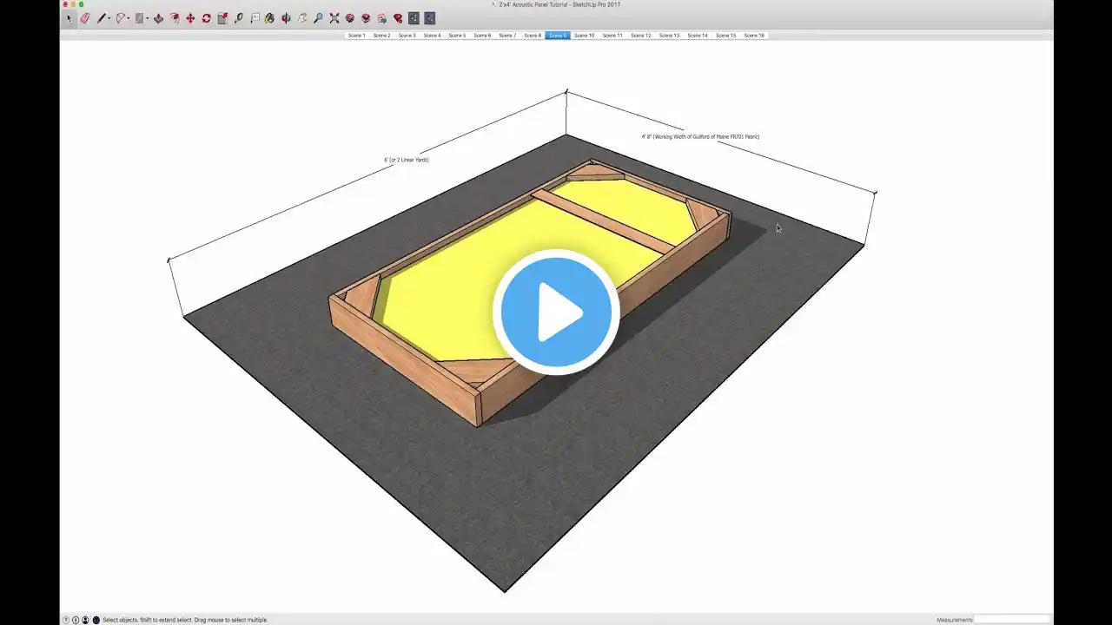Choose the Text label tool
The image size is (1112, 625).
click(x=255, y=17)
